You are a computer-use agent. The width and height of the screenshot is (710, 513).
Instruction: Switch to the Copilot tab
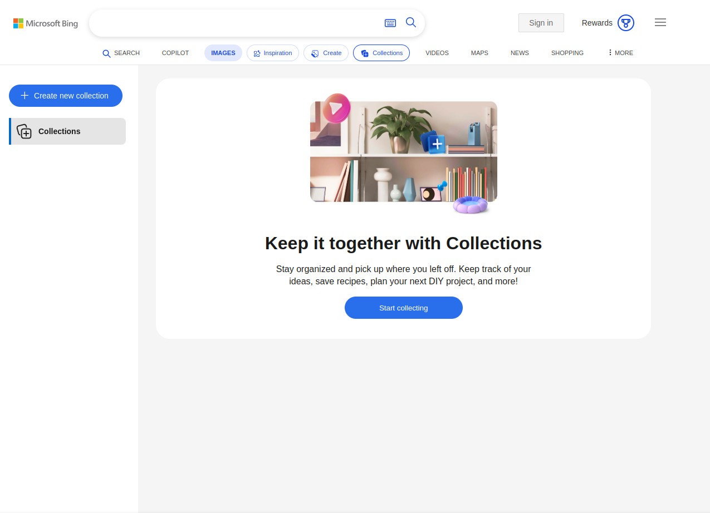point(175,53)
